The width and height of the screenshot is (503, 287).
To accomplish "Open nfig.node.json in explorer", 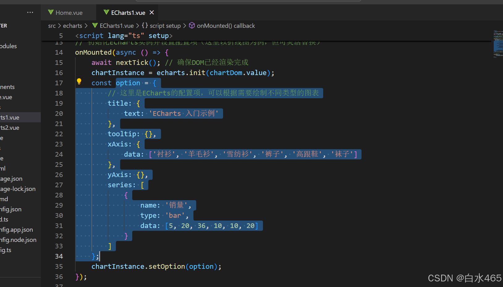I will (18, 240).
